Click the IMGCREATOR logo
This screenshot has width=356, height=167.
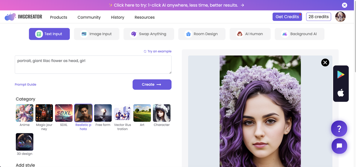pyautogui.click(x=23, y=17)
